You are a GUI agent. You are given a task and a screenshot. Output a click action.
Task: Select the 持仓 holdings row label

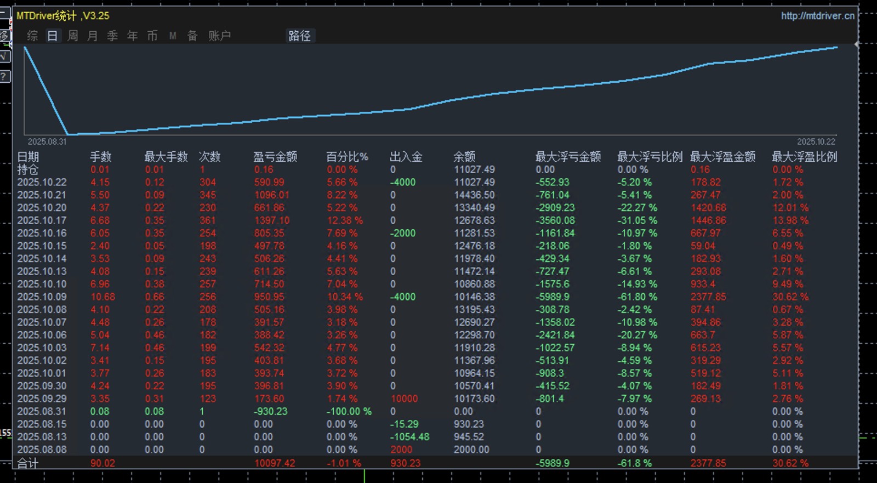tap(28, 170)
